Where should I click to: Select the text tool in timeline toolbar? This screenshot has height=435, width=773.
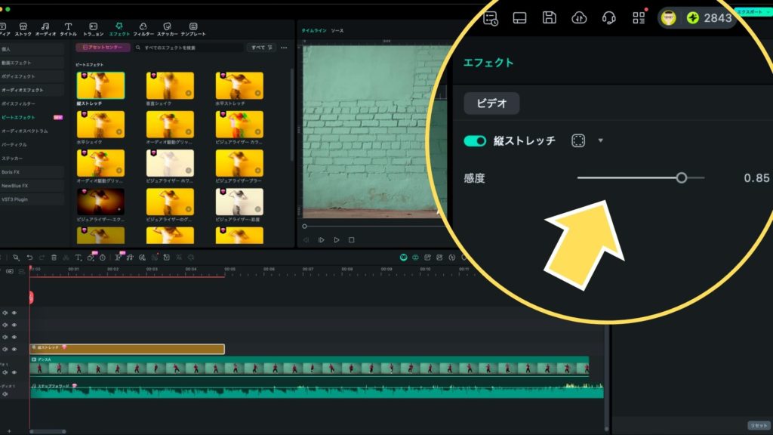point(78,258)
